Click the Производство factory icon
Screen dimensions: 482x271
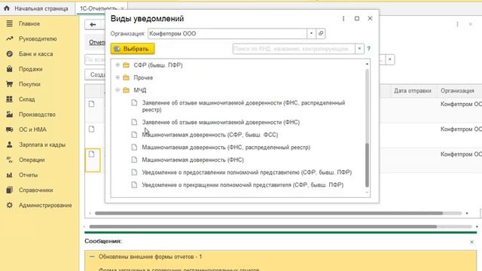coord(10,114)
